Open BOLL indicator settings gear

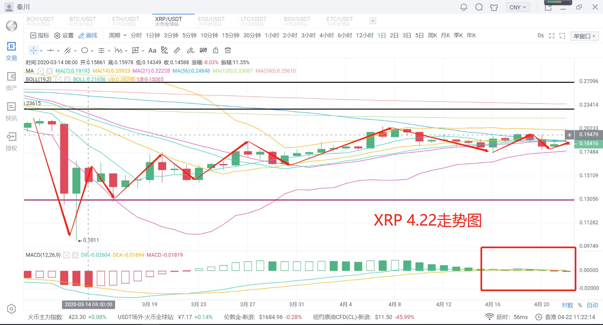coord(58,79)
